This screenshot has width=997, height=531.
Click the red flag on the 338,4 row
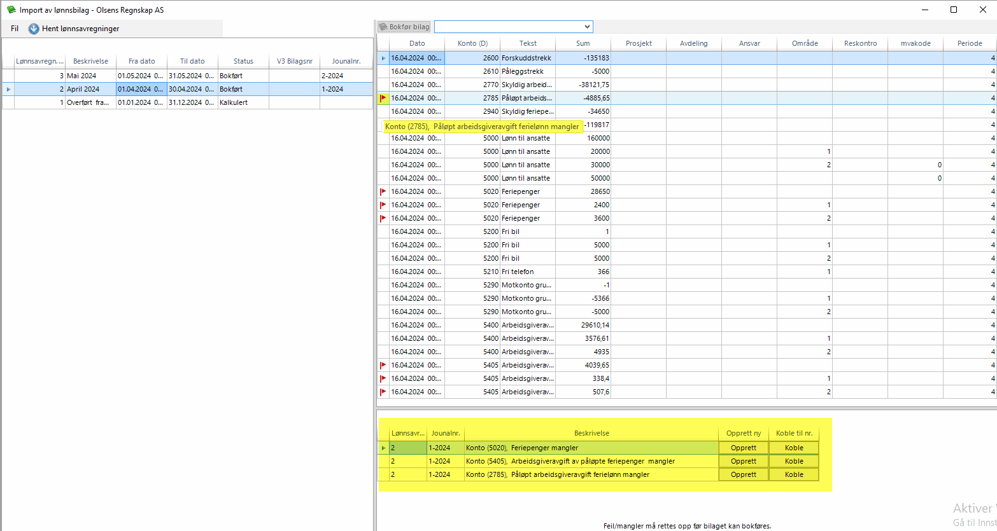pyautogui.click(x=383, y=378)
